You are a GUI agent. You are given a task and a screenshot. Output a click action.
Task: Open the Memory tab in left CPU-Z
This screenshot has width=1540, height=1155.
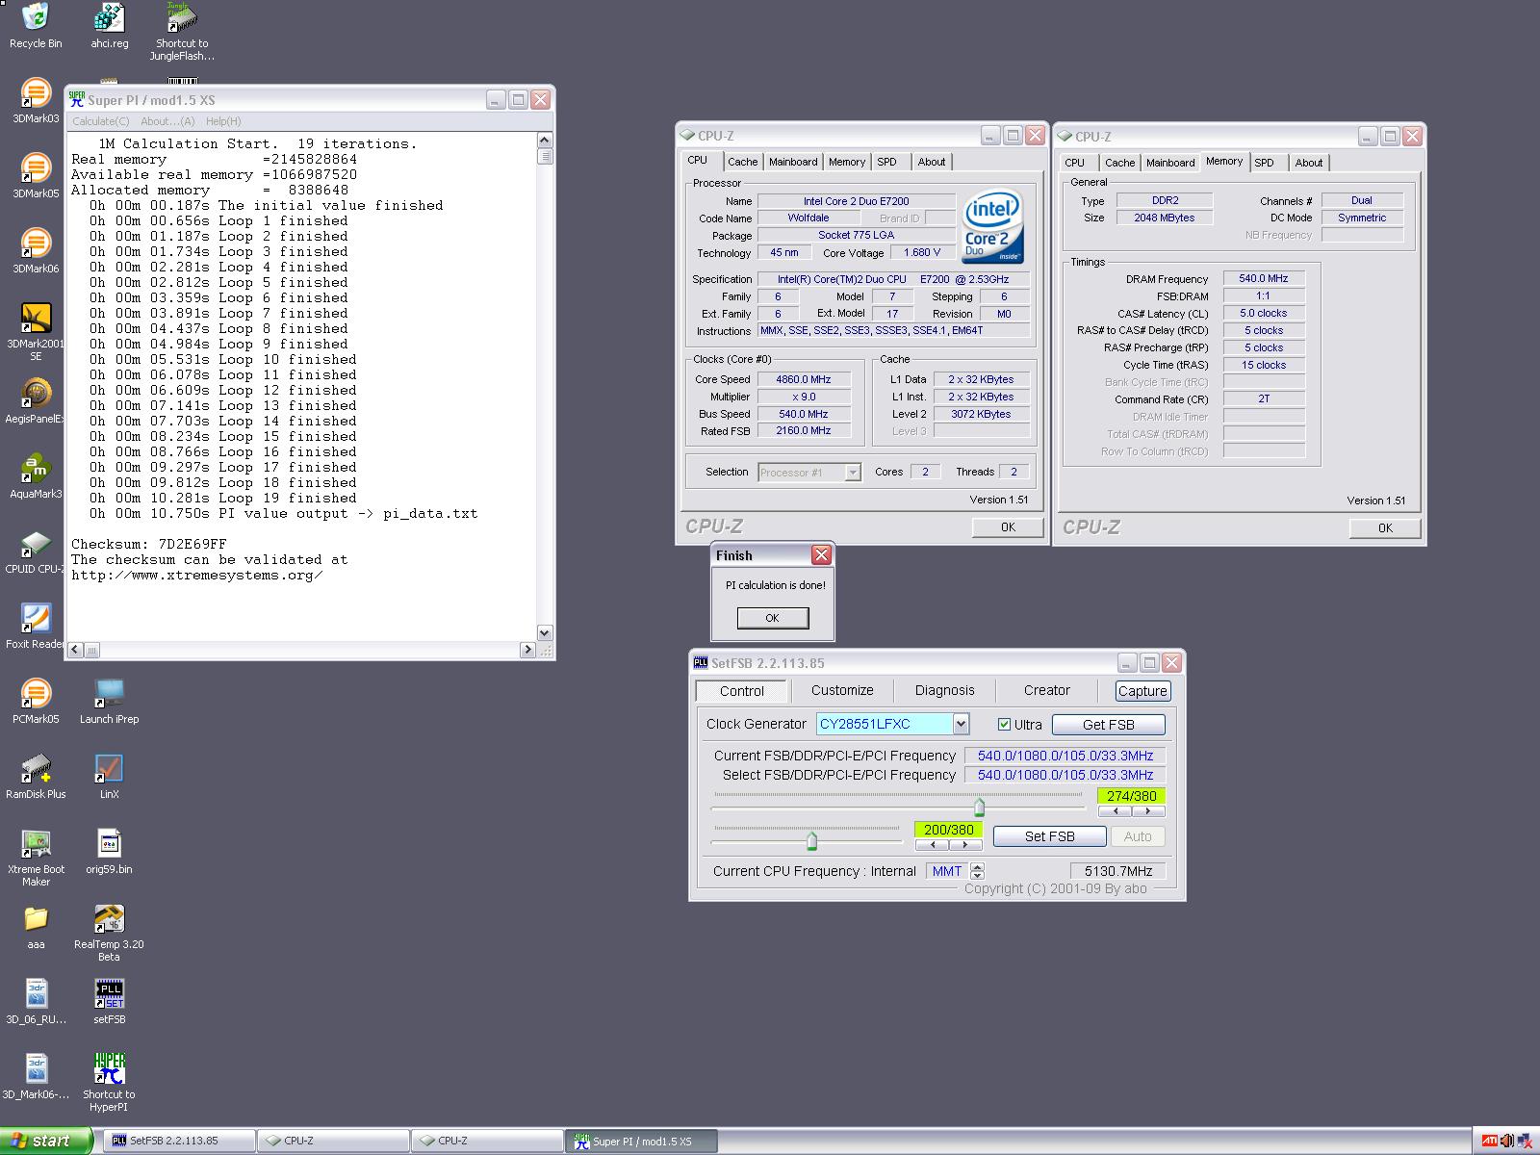[847, 162]
